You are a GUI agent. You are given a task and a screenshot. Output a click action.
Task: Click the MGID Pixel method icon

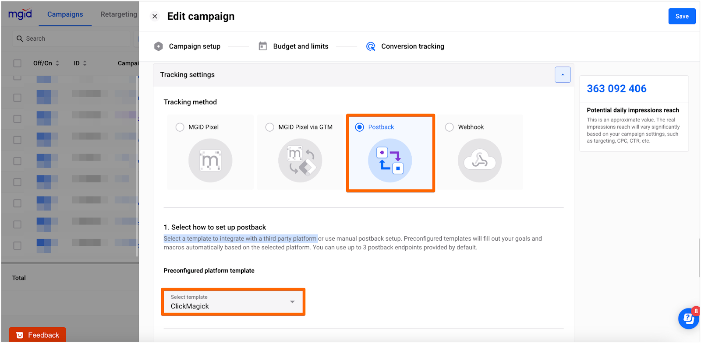(210, 161)
